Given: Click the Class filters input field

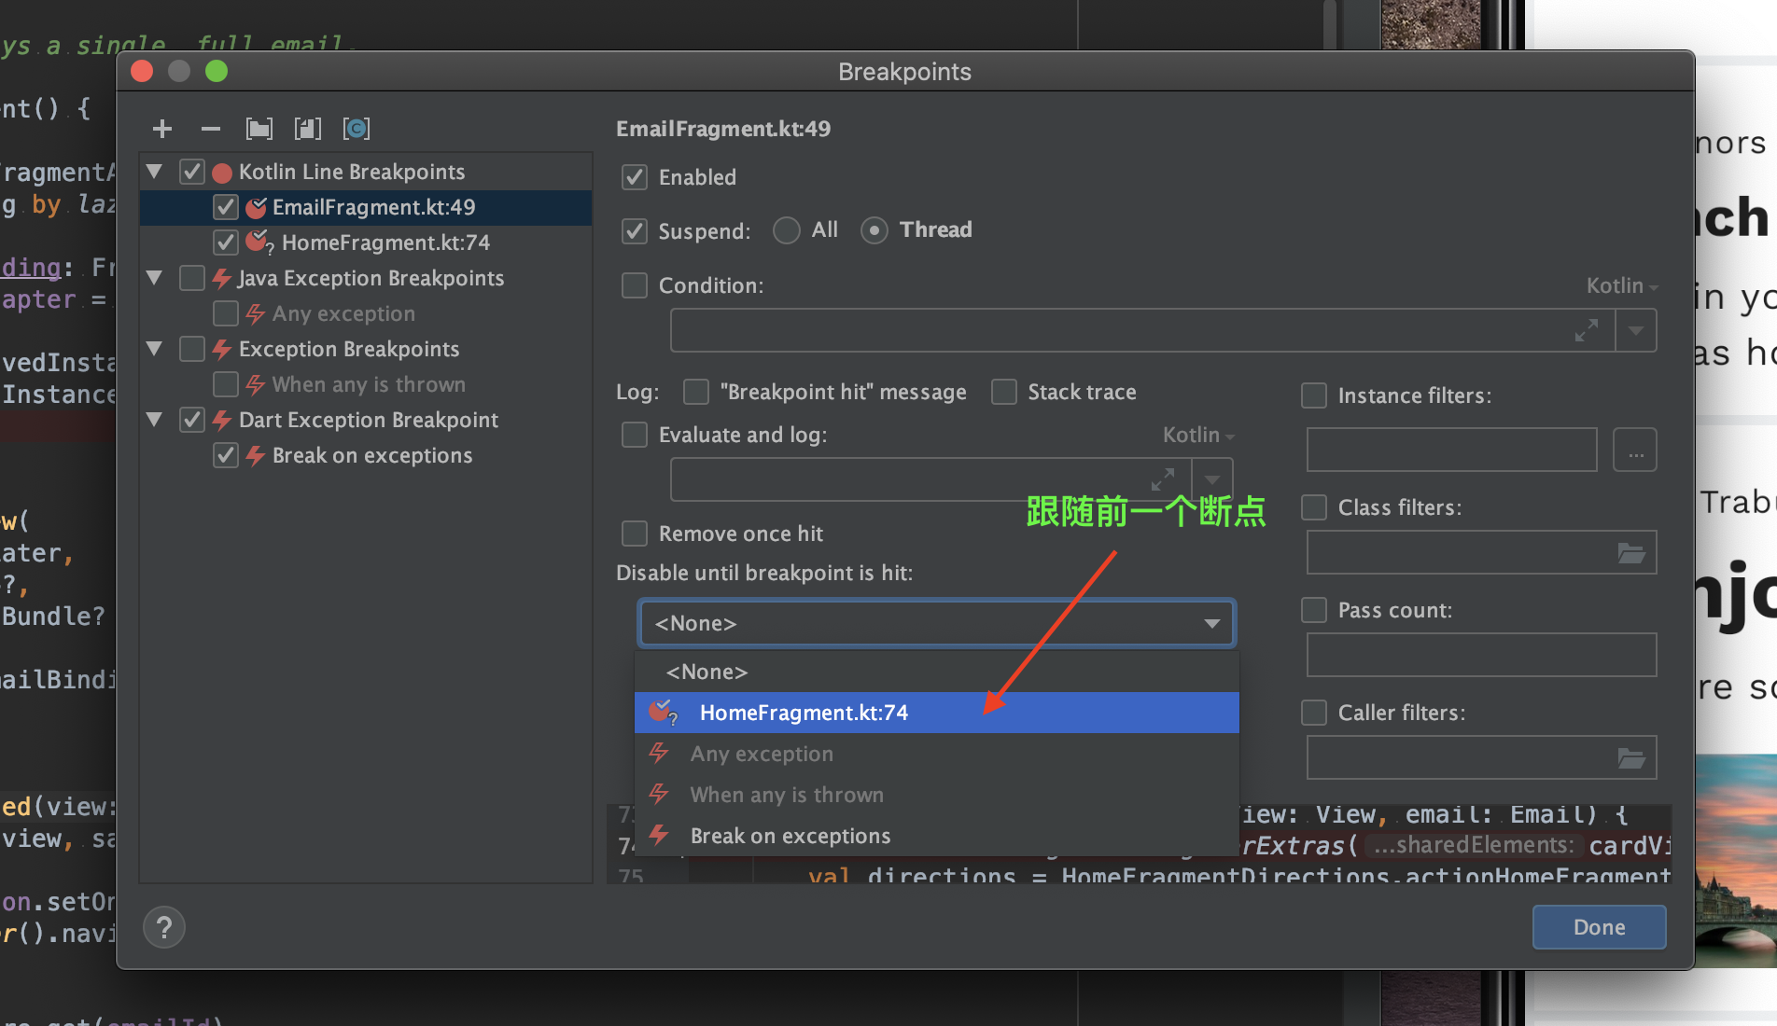Looking at the screenshot, I should coord(1482,553).
